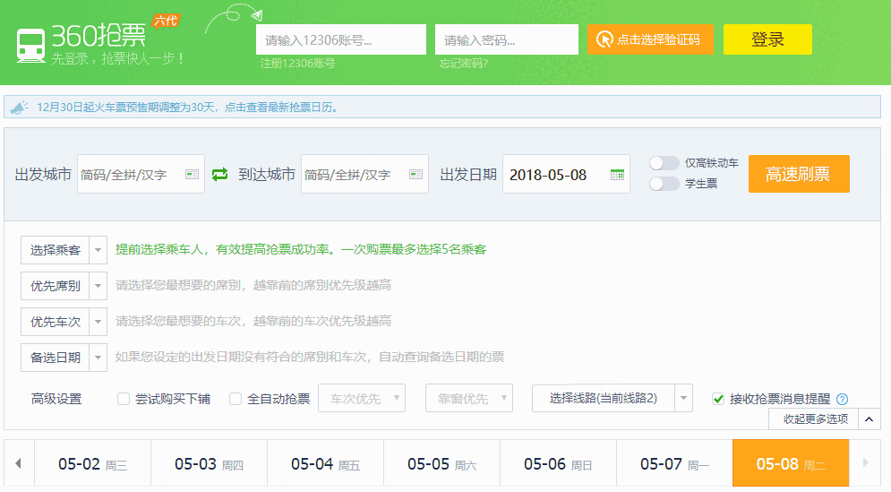Select the 05-02 周三 date tab
Image resolution: width=891 pixels, height=492 pixels.
(x=92, y=463)
